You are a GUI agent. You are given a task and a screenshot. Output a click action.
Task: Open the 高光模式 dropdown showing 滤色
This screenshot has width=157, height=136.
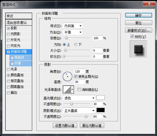[79, 98]
